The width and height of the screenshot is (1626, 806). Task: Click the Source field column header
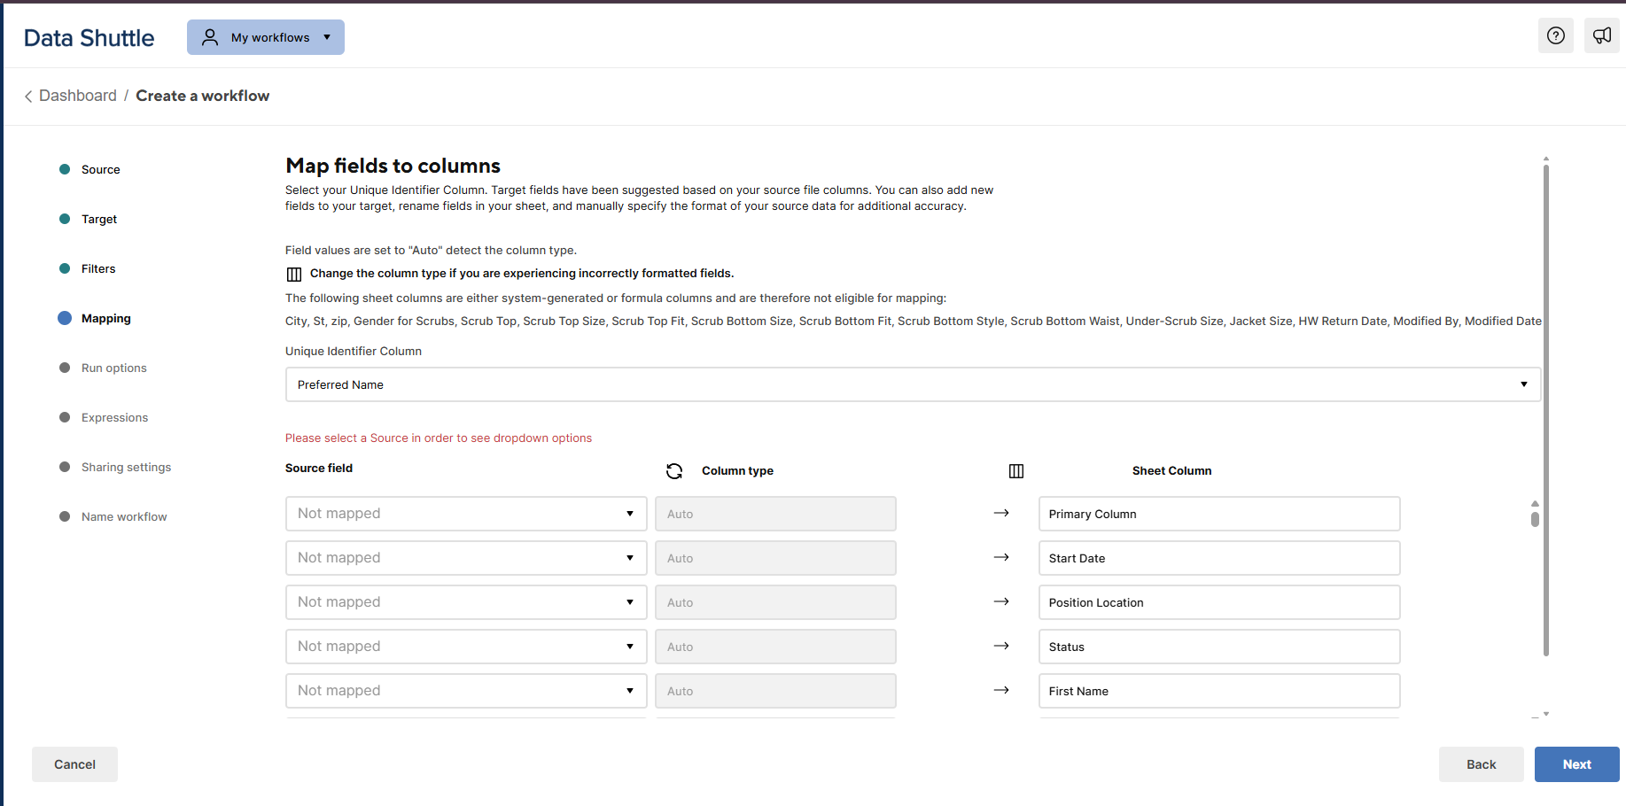tap(319, 468)
